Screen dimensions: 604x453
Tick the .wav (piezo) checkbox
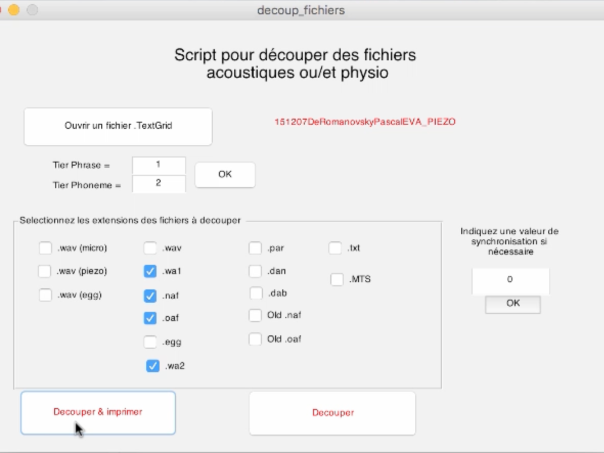tap(45, 271)
